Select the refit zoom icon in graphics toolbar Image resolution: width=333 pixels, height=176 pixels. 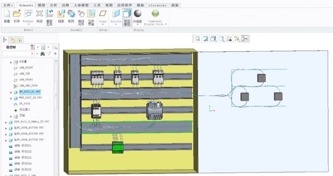point(197,38)
